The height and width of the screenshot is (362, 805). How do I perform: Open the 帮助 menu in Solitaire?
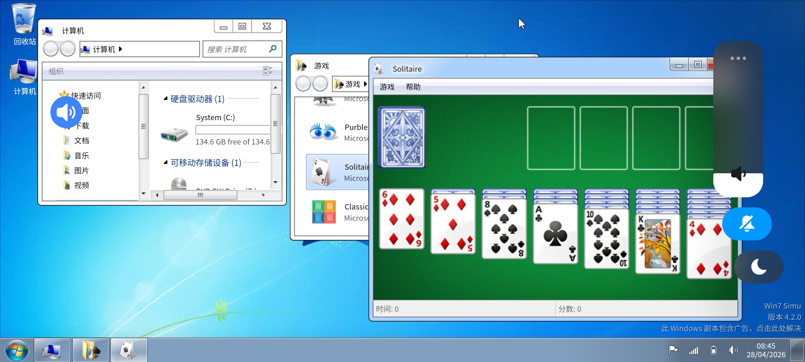413,87
